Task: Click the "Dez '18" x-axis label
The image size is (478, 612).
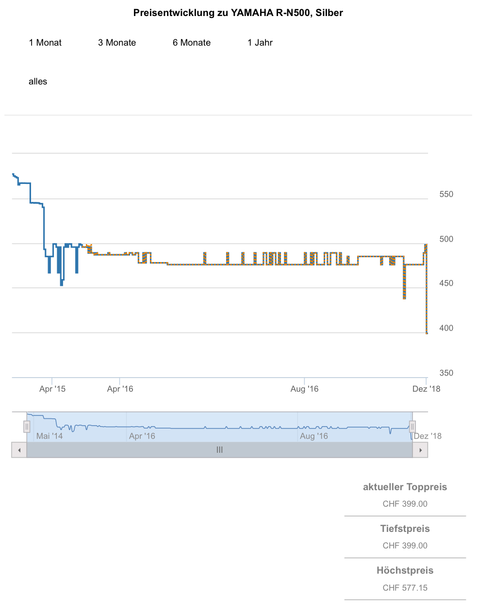Action: [x=426, y=389]
